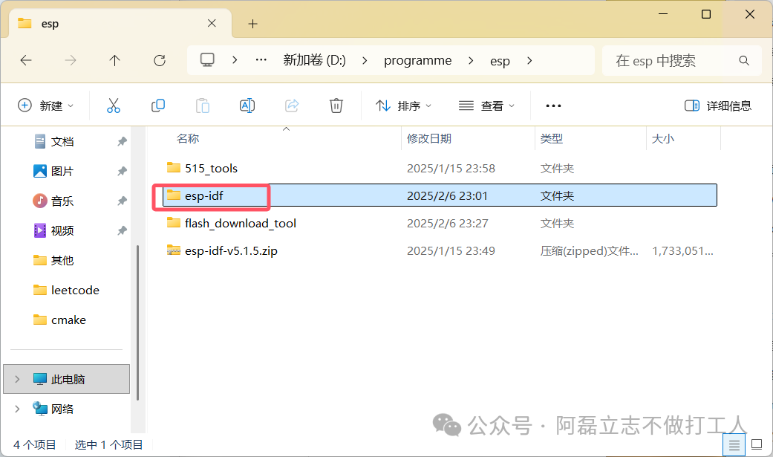Click the Copy icon in toolbar
This screenshot has height=457, width=773.
click(x=157, y=106)
